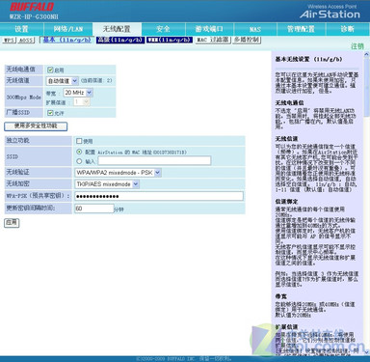Select the SSID manual input radio button
This screenshot has width=370, height=362.
click(79, 161)
